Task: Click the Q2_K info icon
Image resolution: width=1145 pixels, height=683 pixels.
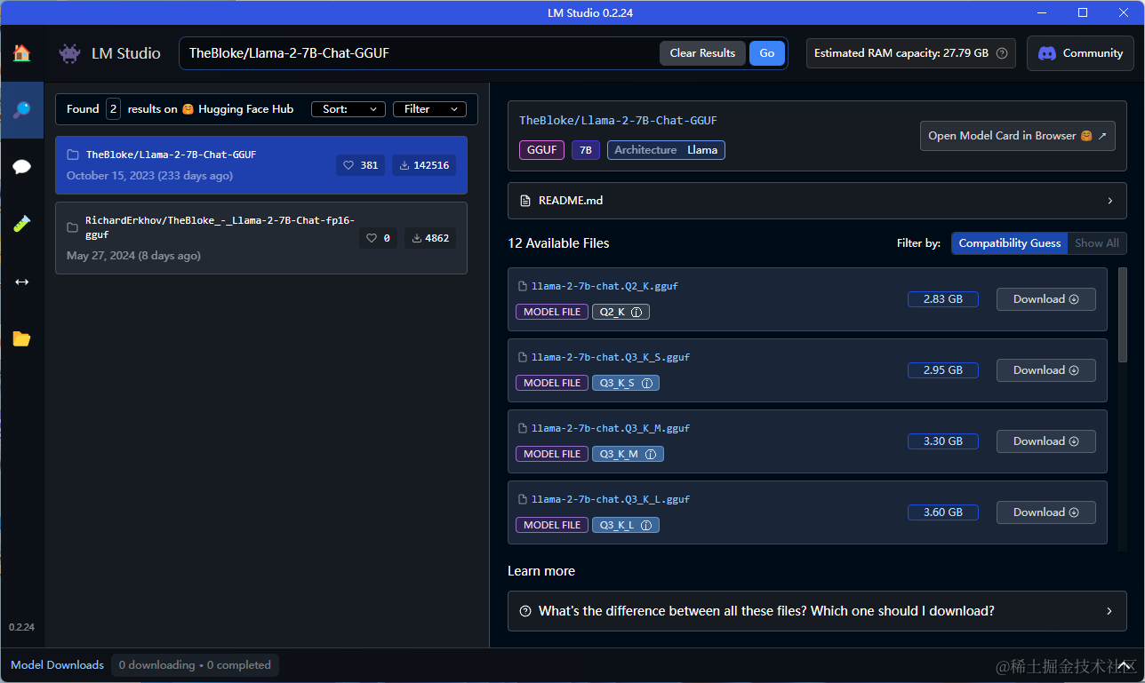Action: click(x=637, y=312)
